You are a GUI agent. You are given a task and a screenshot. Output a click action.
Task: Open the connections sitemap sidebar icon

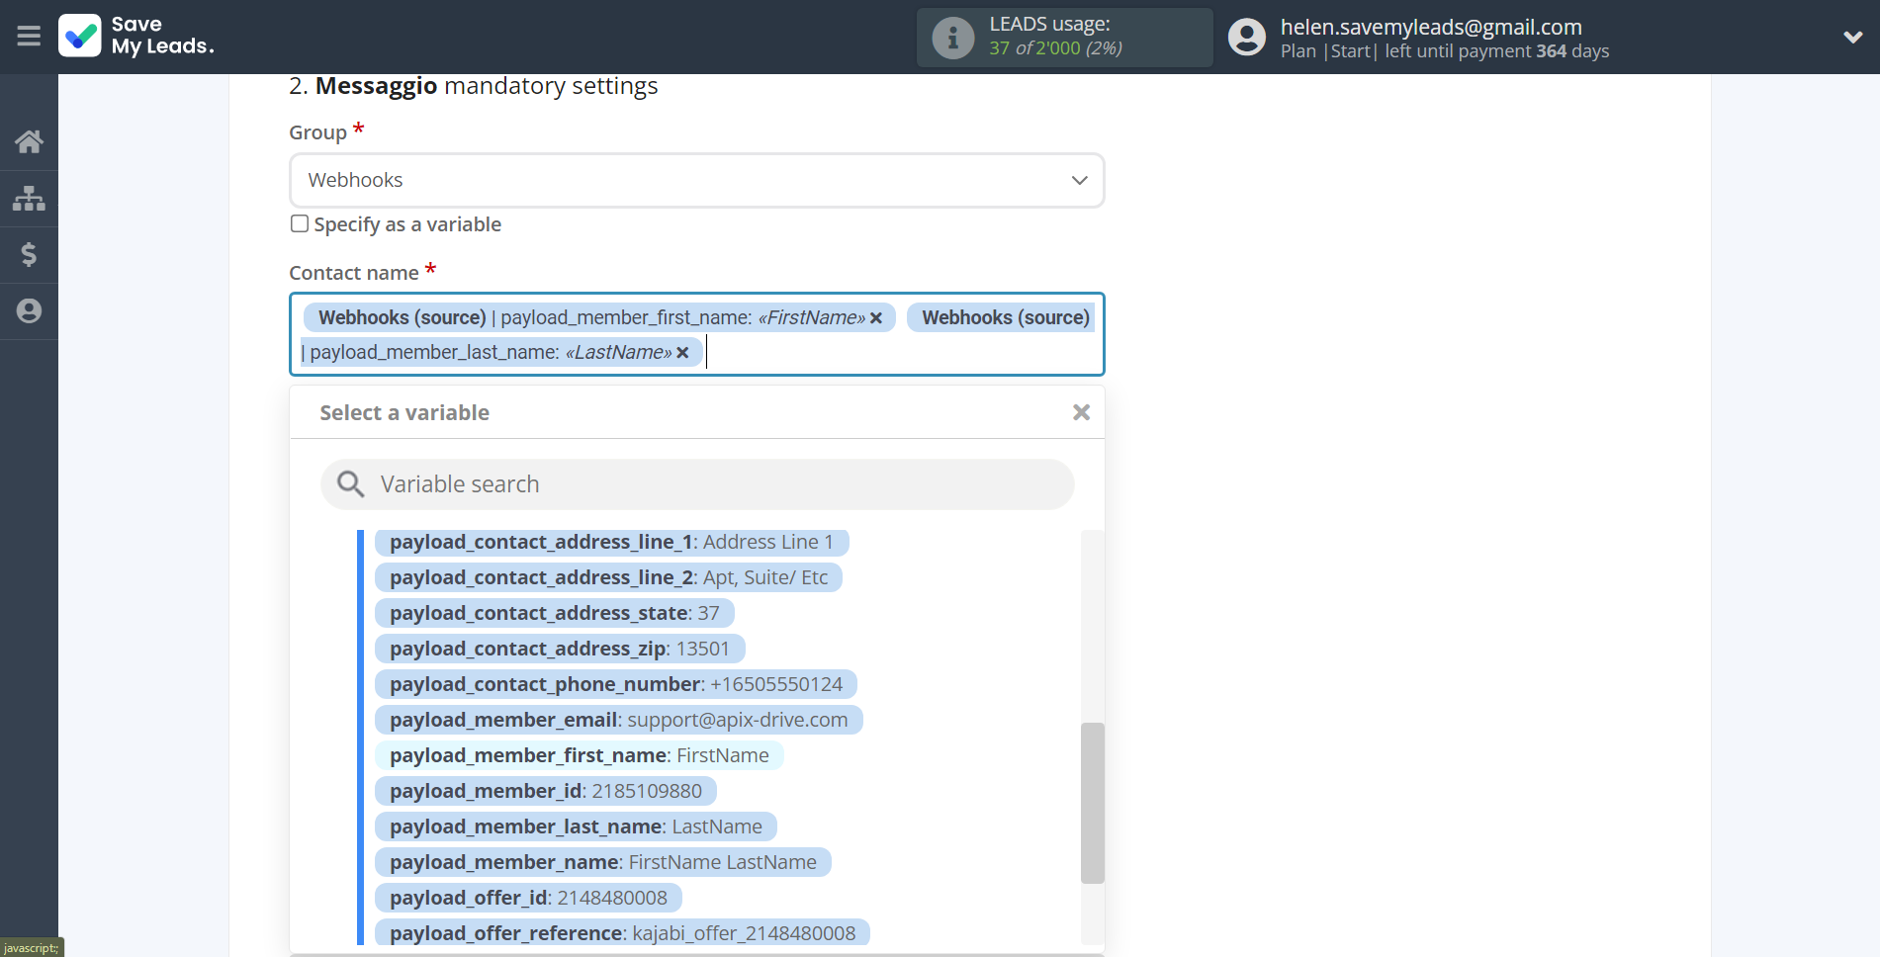[x=29, y=199]
